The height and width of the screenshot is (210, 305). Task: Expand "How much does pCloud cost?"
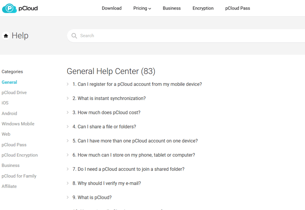coord(106,112)
